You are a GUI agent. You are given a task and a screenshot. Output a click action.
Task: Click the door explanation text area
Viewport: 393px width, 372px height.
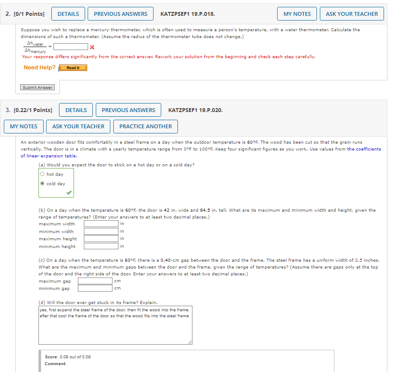click(115, 325)
